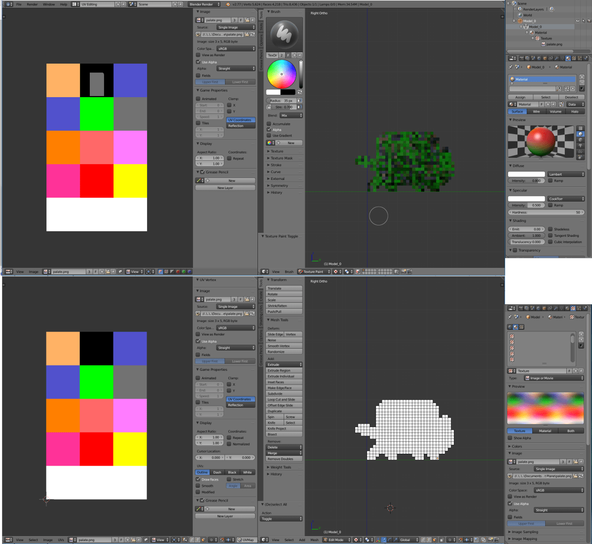
Task: Click the Subdivide mesh tool button
Action: [284, 394]
